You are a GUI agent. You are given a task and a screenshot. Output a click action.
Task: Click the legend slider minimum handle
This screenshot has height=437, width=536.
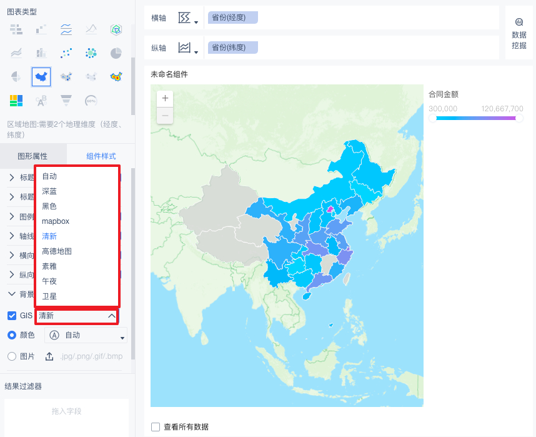433,118
